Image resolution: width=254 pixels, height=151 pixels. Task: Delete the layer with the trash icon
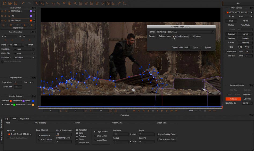[x=11, y=25]
